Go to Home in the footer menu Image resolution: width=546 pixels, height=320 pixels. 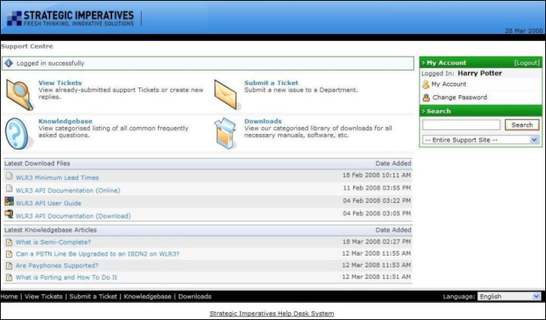tap(9, 296)
